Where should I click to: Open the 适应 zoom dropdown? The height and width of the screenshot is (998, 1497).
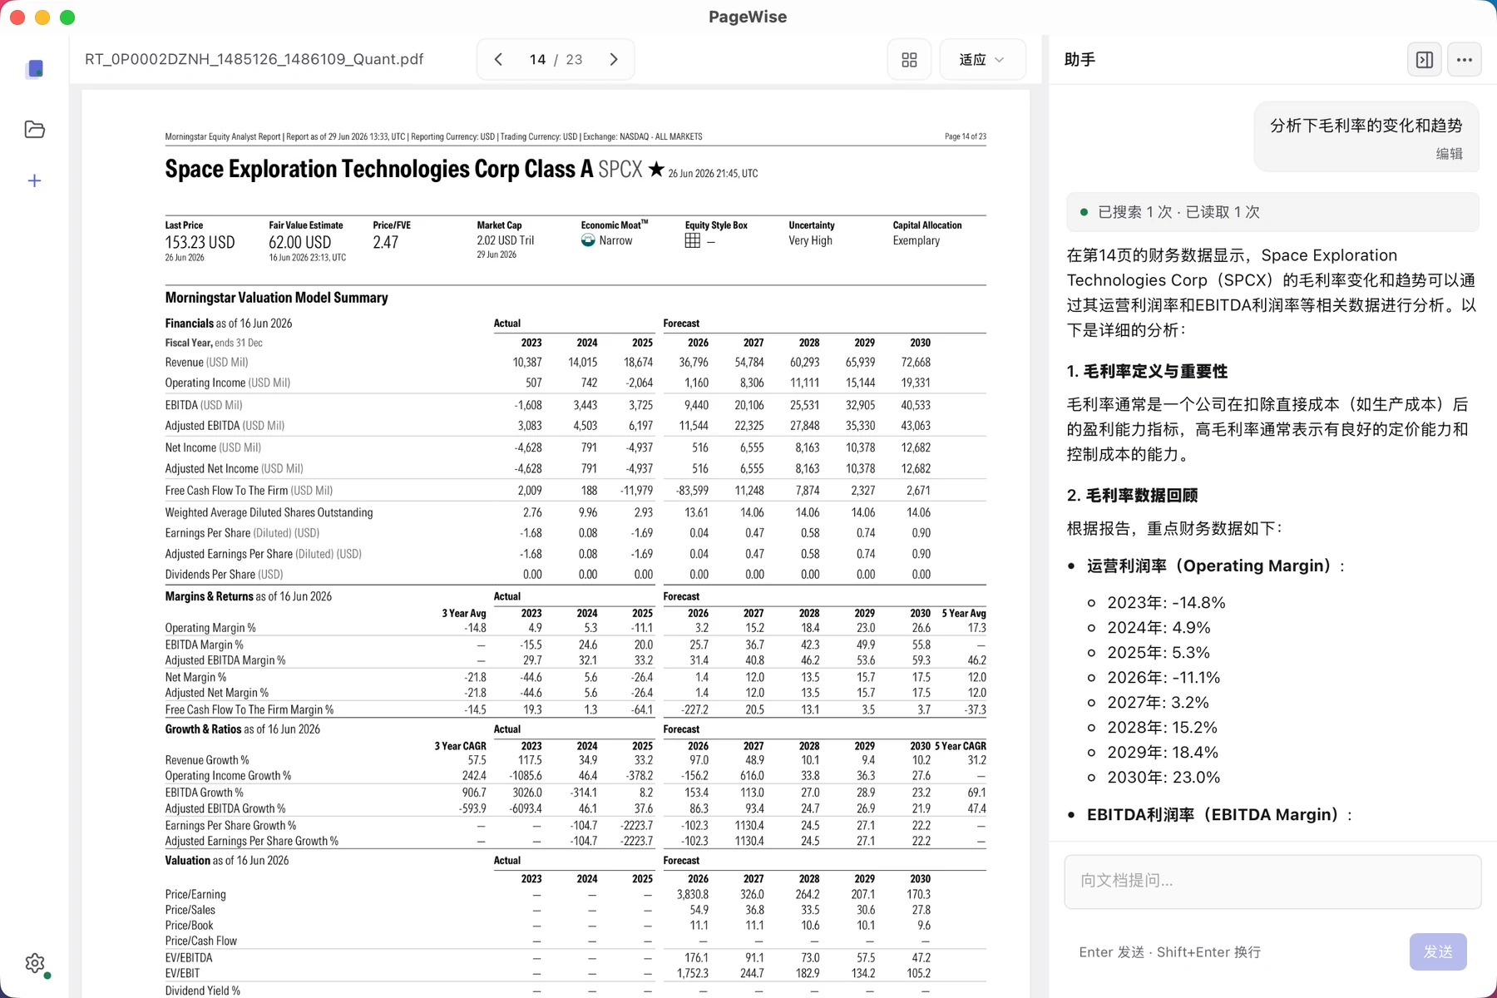[x=982, y=60]
